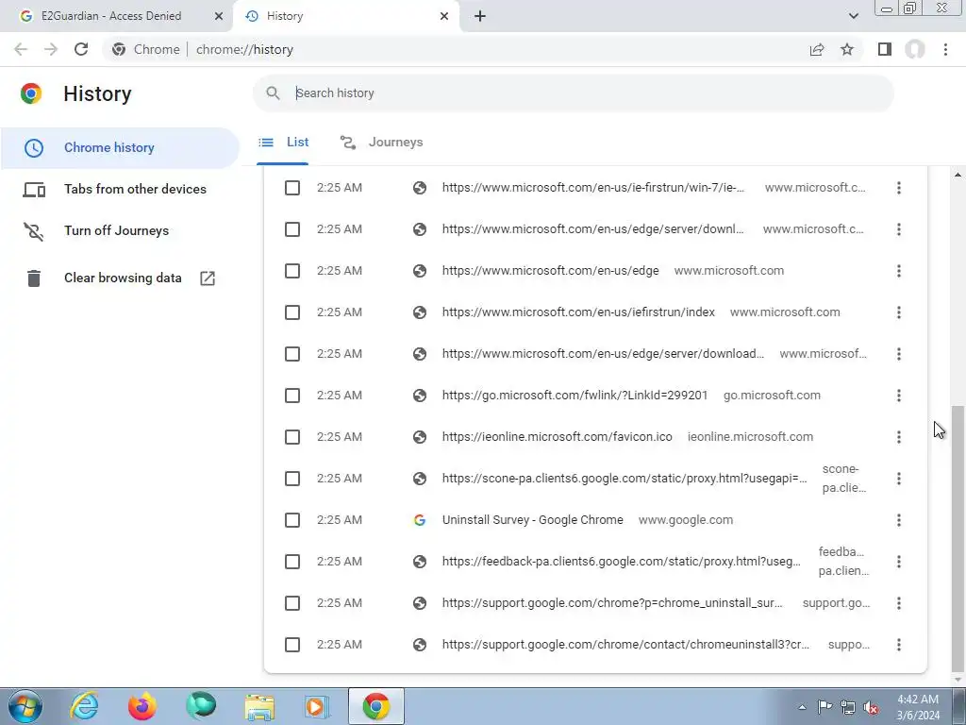Screen dimensions: 966x725
Task: Click the Chrome logo beside History title
Action: point(31,93)
